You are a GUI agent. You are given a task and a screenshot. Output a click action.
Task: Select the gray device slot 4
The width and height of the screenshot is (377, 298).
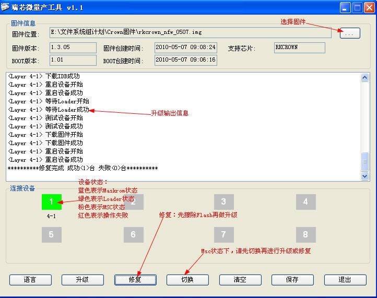pyautogui.click(x=305, y=201)
